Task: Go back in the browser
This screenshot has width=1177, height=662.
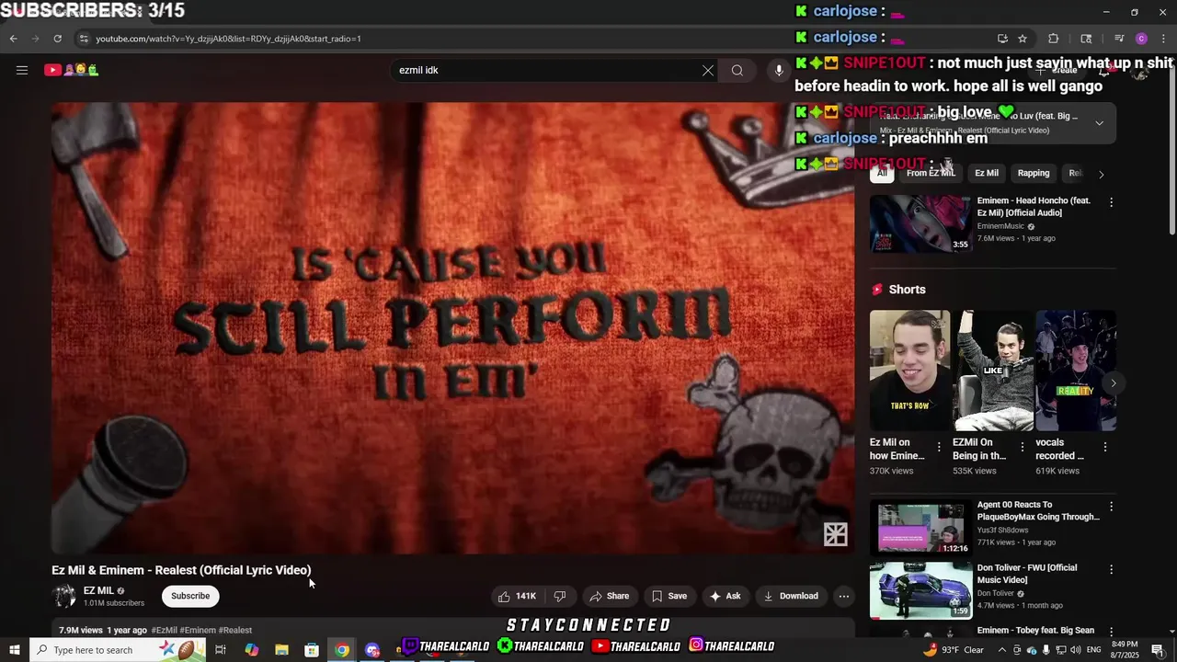Action: click(x=13, y=39)
